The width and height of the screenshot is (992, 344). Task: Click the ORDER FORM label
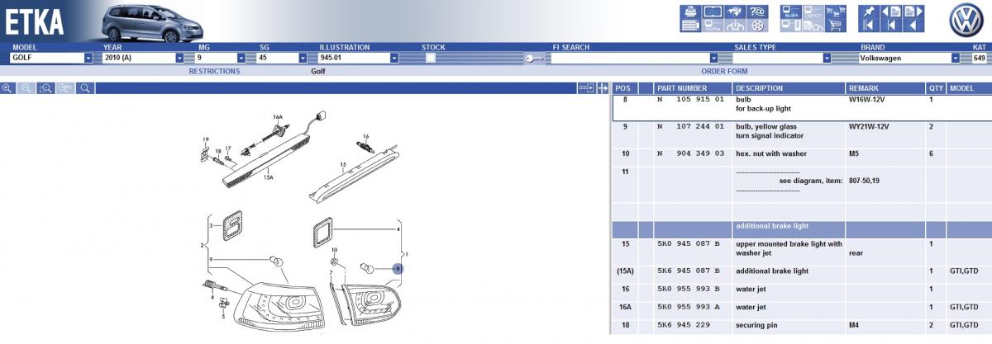[x=724, y=72]
